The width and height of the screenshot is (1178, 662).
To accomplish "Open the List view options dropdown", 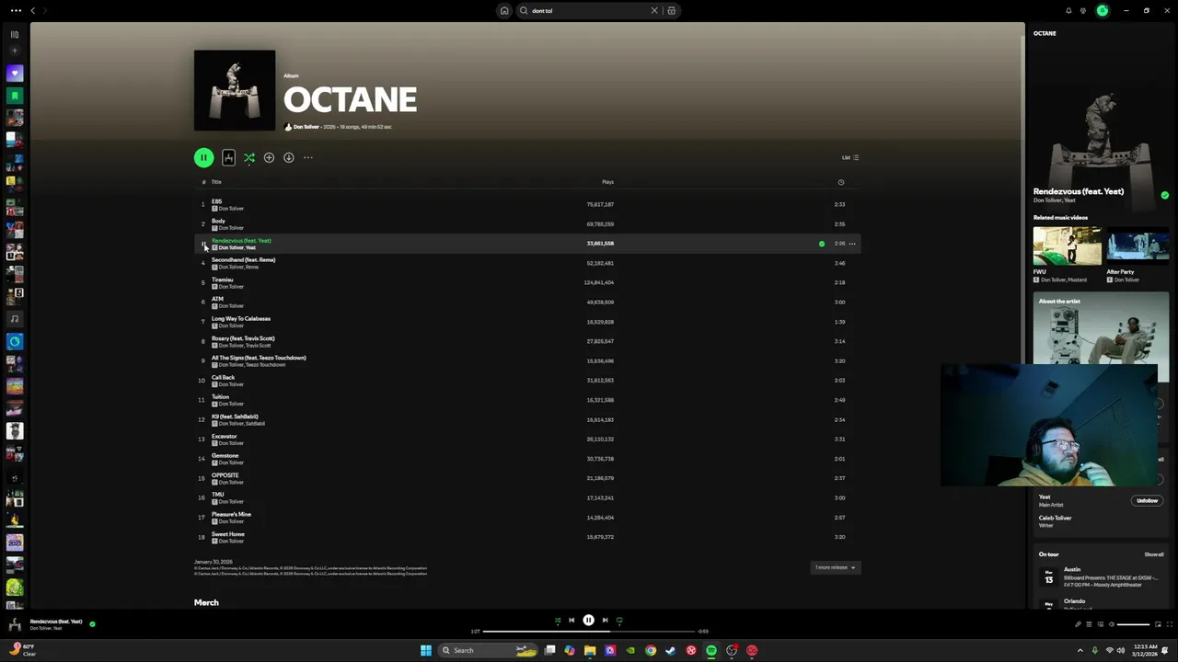I will click(850, 157).
